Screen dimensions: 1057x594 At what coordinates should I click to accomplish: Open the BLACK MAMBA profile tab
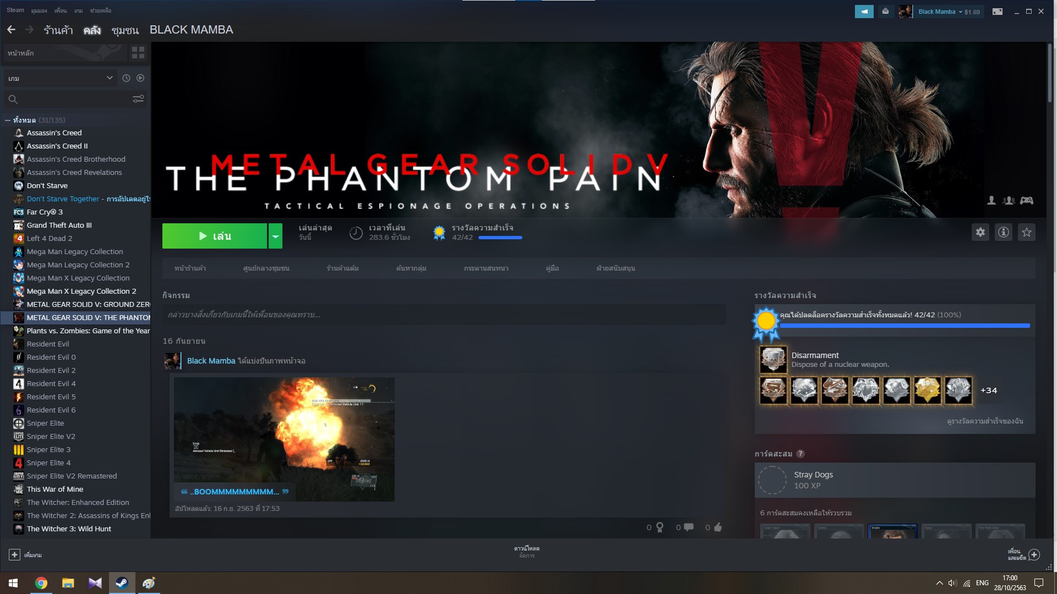click(191, 30)
